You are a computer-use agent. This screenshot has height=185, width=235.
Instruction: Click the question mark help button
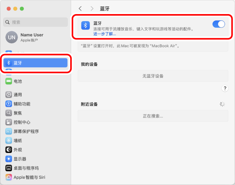(225, 88)
